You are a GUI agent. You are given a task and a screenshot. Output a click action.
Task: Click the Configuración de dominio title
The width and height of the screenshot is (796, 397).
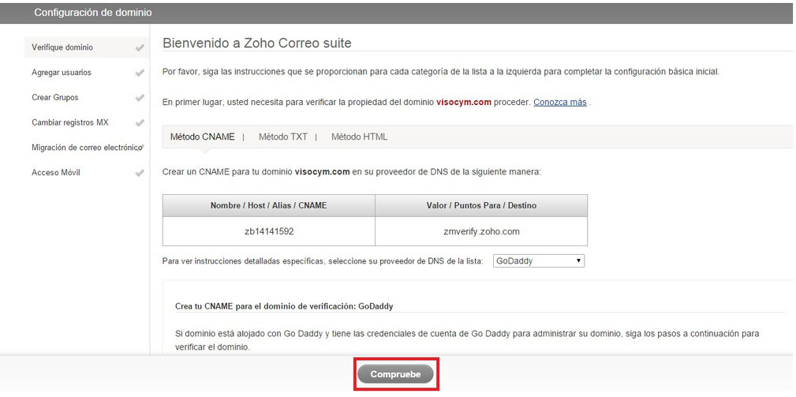point(93,12)
